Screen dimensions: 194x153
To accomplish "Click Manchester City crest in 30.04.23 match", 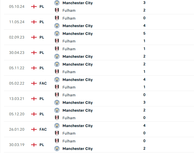I will [57, 56].
